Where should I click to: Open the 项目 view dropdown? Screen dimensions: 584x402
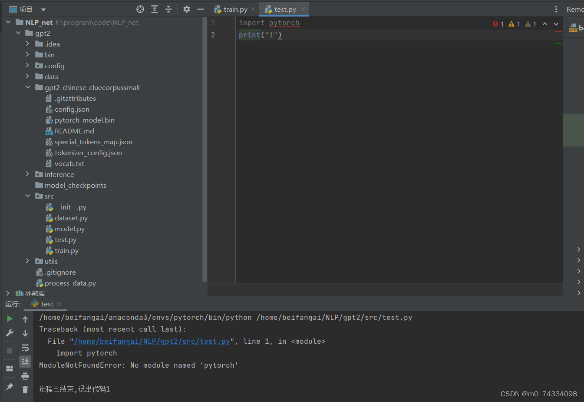click(43, 9)
